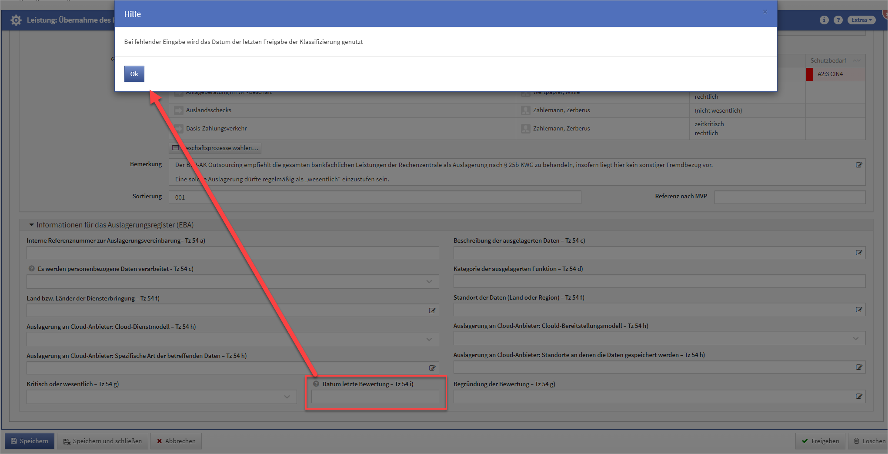Screen dimensions: 888x454
Task: Click the Freigeben button
Action: coord(820,441)
